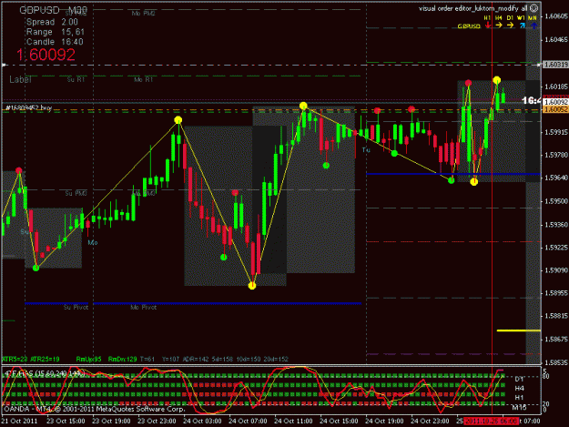Viewport: 569px width, 427px height.
Task: Select the yellow dot at the 24 Oct 11:00 peak
Action: [303, 106]
